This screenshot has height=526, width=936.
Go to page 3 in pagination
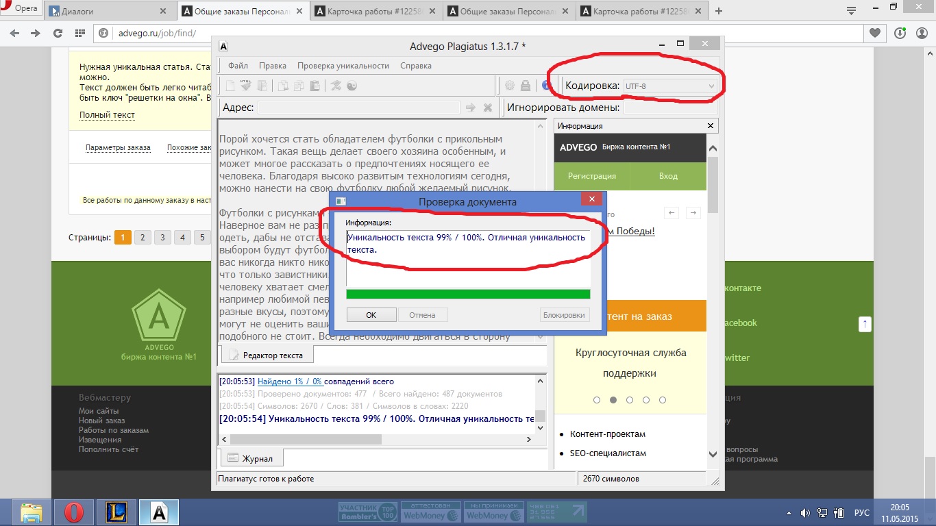coord(162,238)
